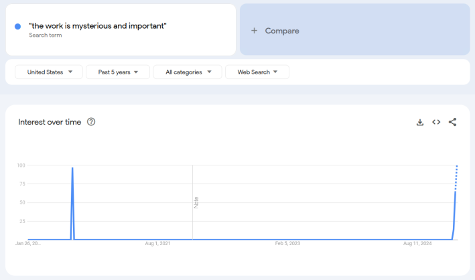Share the interest over time chart
The image size is (475, 280).
[453, 122]
